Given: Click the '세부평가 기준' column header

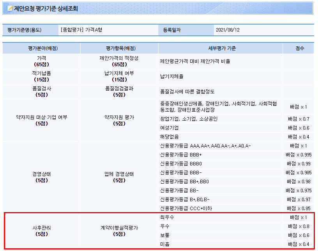Looking at the screenshot, I should point(221,48).
